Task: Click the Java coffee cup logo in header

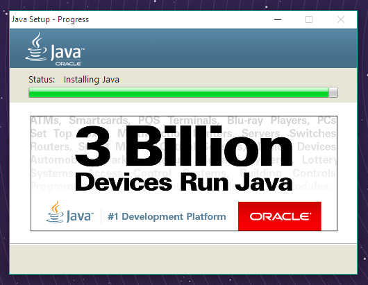Action: point(36,47)
